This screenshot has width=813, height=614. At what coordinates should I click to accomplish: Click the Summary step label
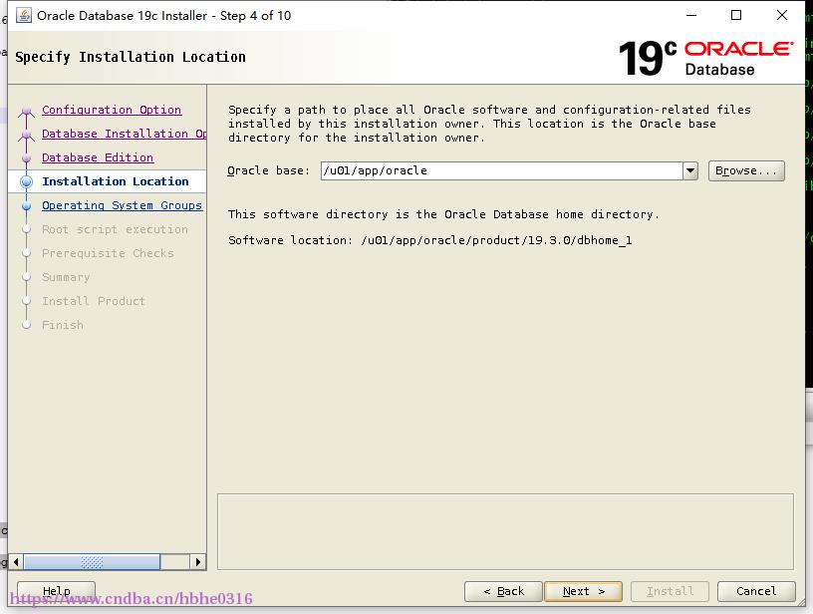point(66,277)
